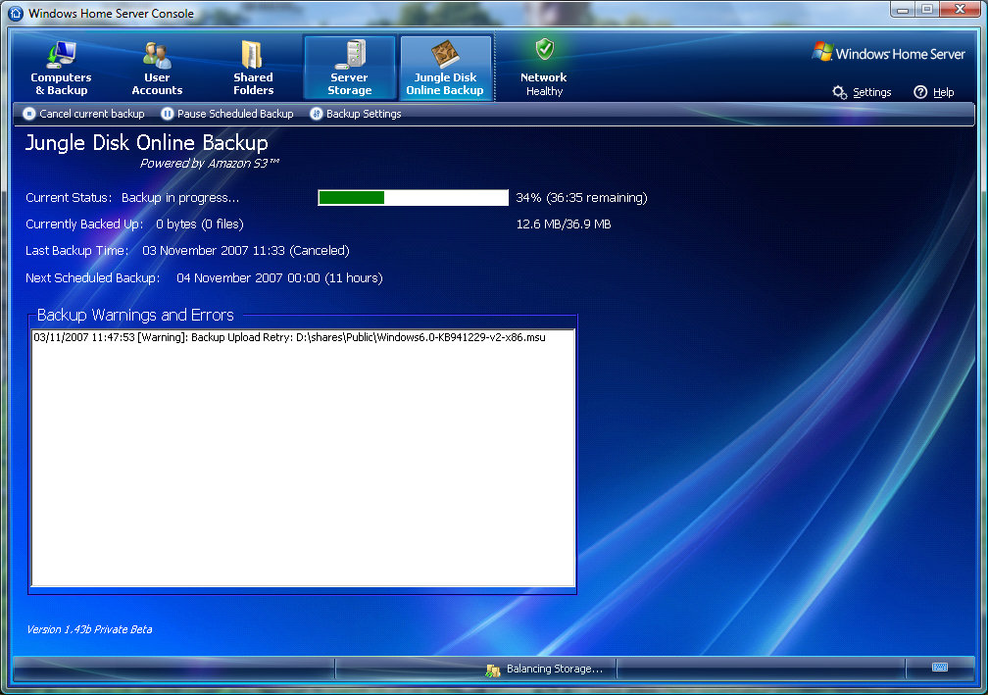Maximize the Windows Home Server Console window
988x695 pixels.
[x=927, y=10]
